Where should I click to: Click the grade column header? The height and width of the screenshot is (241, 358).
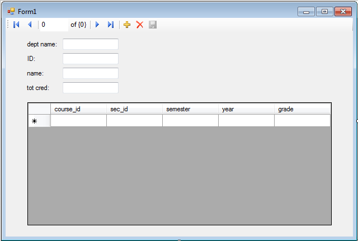coord(302,109)
